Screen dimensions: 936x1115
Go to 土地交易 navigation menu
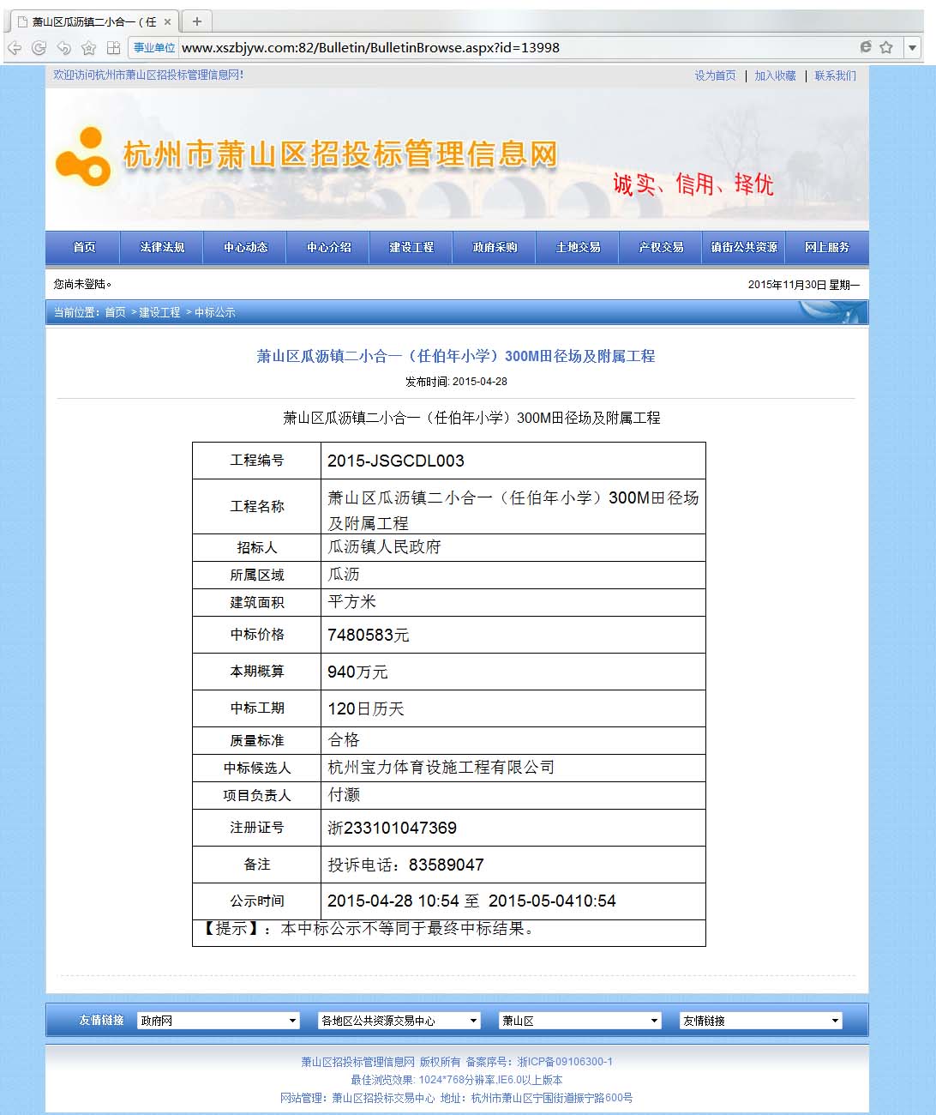578,247
